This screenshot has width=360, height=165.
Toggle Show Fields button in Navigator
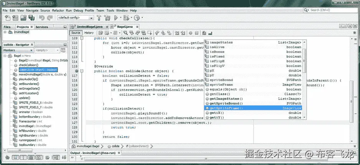coord(15,157)
